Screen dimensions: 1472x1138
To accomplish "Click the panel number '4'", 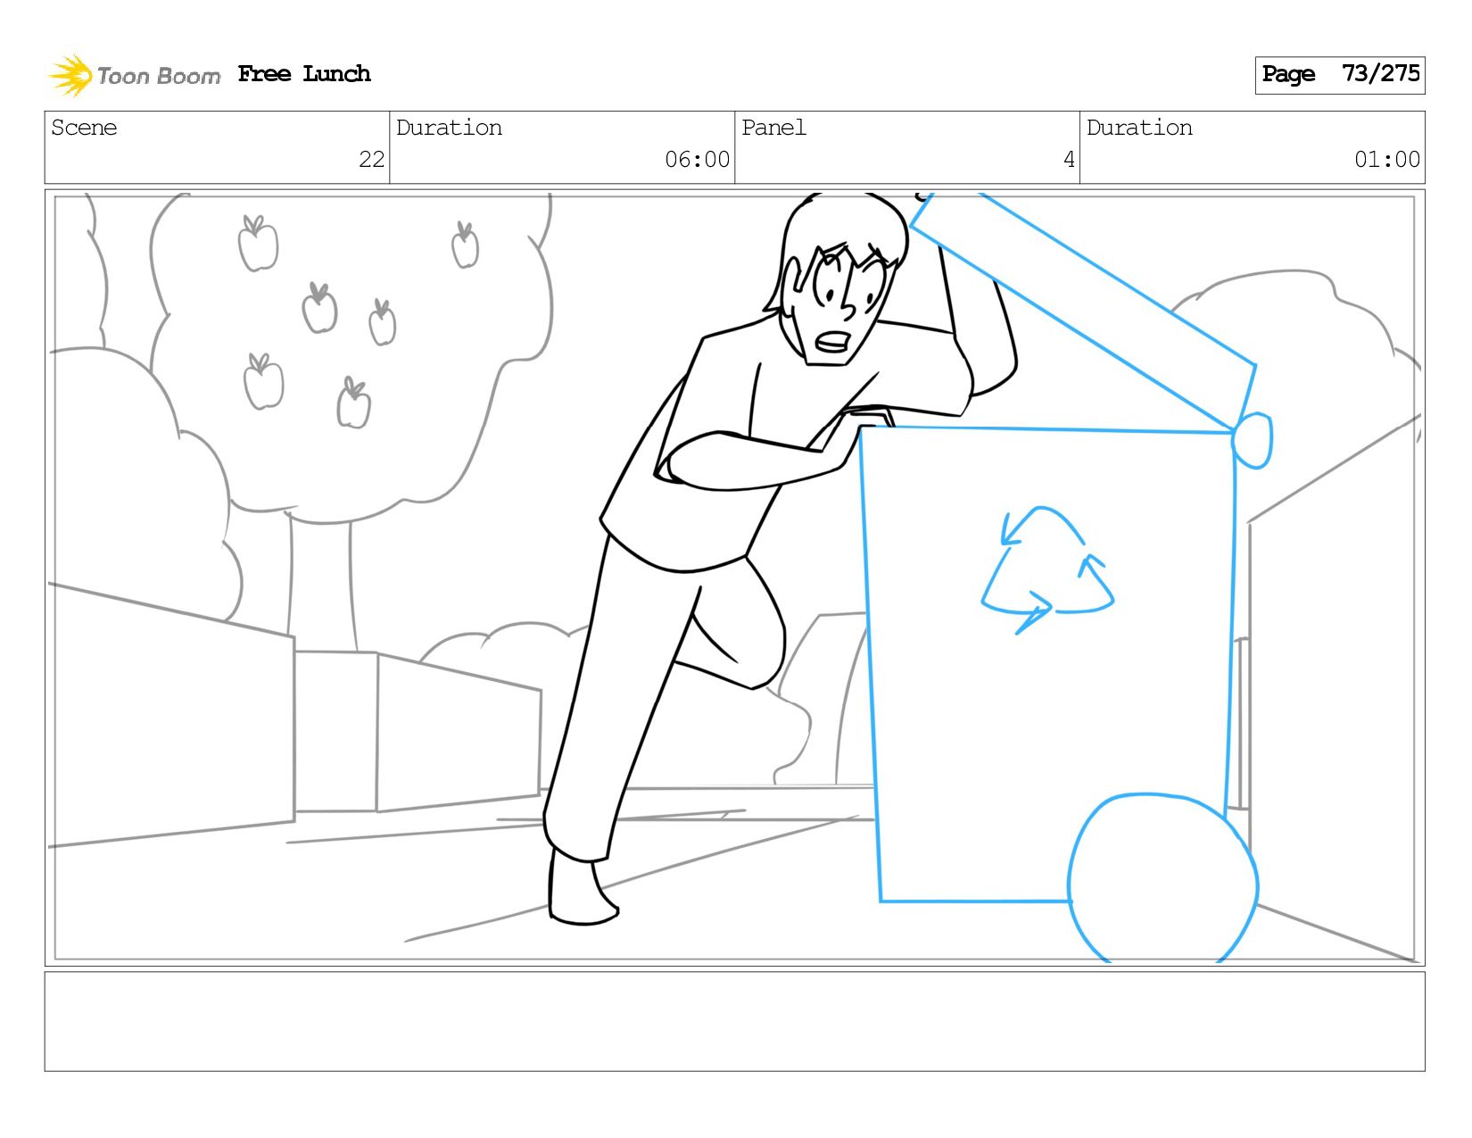I will [1069, 160].
